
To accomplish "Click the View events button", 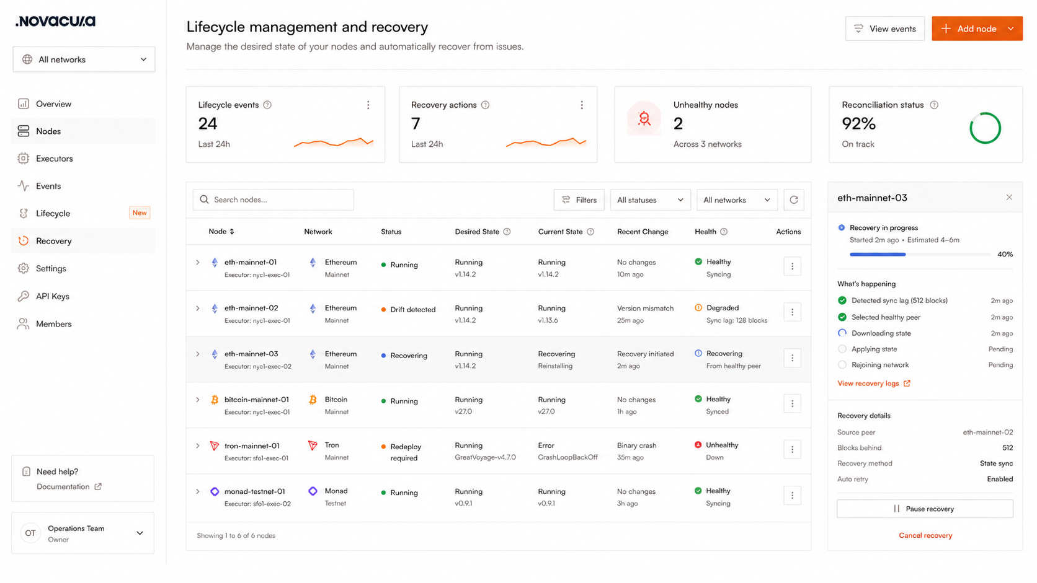I will [885, 28].
